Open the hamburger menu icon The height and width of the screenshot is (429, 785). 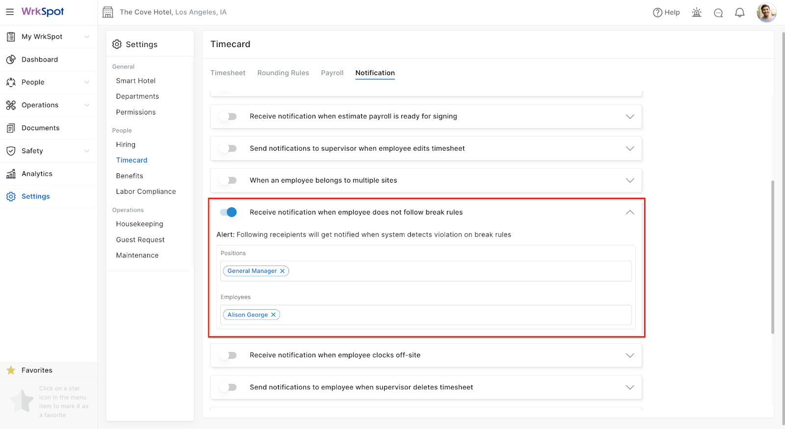(x=10, y=12)
